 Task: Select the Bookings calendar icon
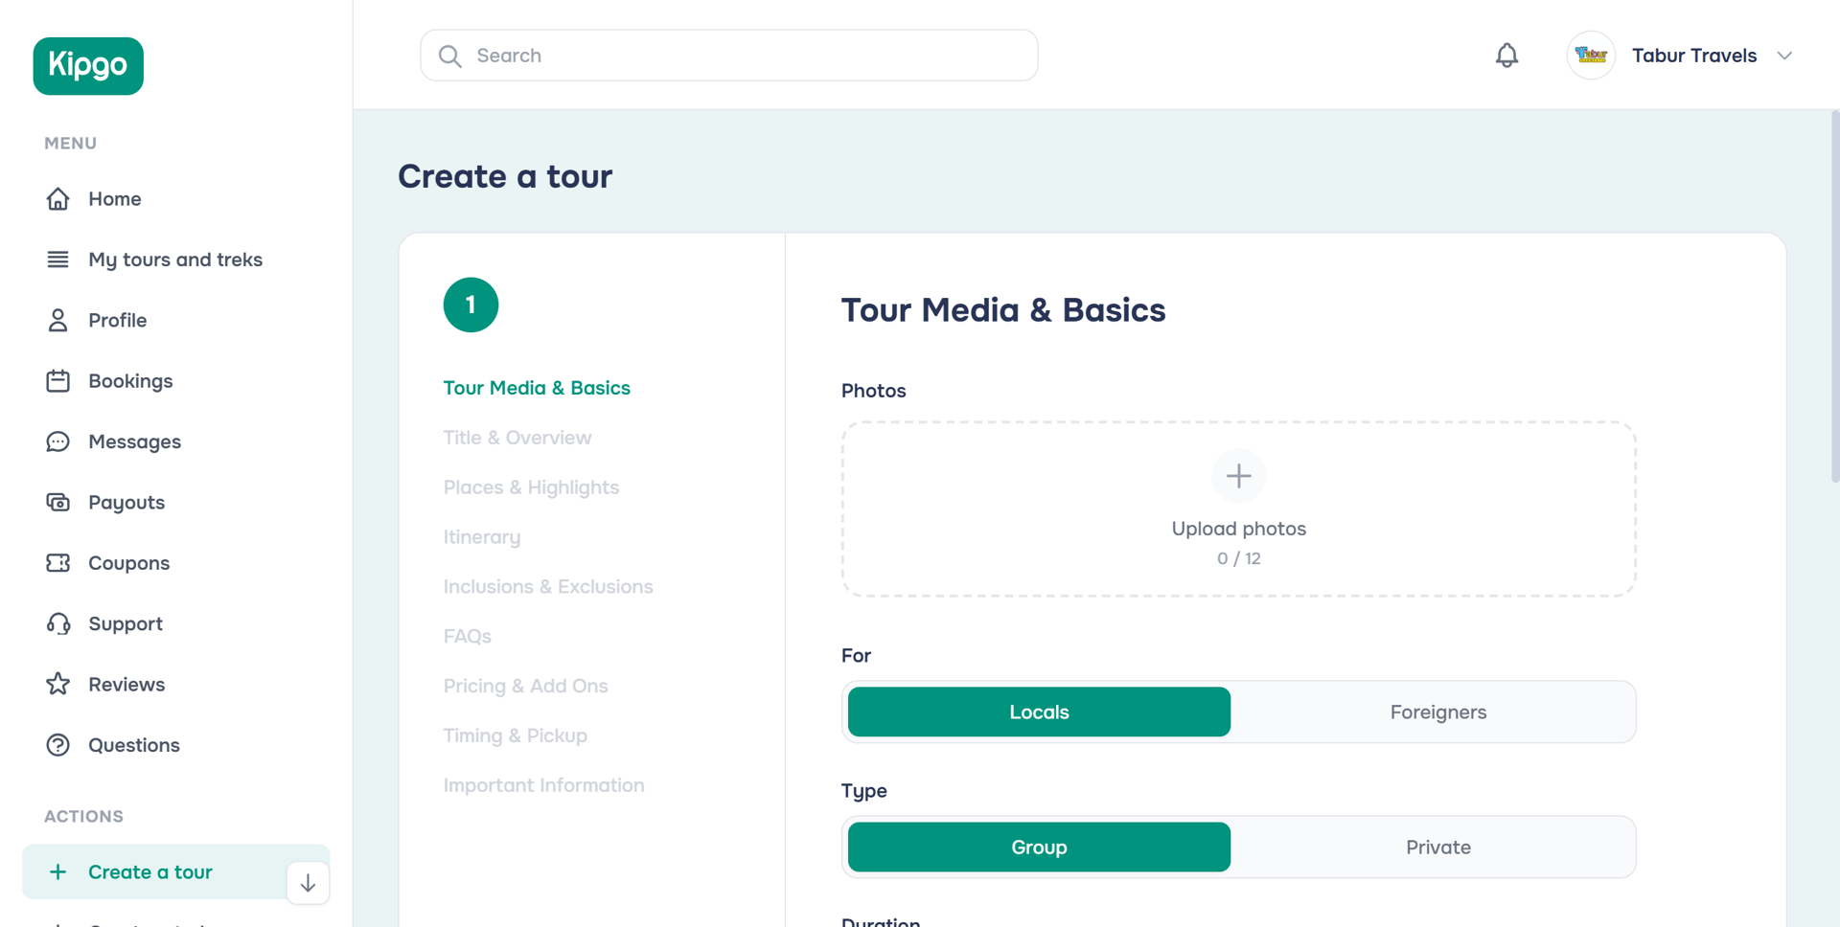point(58,380)
